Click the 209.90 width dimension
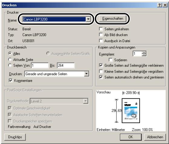Image resolution: width=169 pixels, height=144 pixels. [x=131, y=93]
